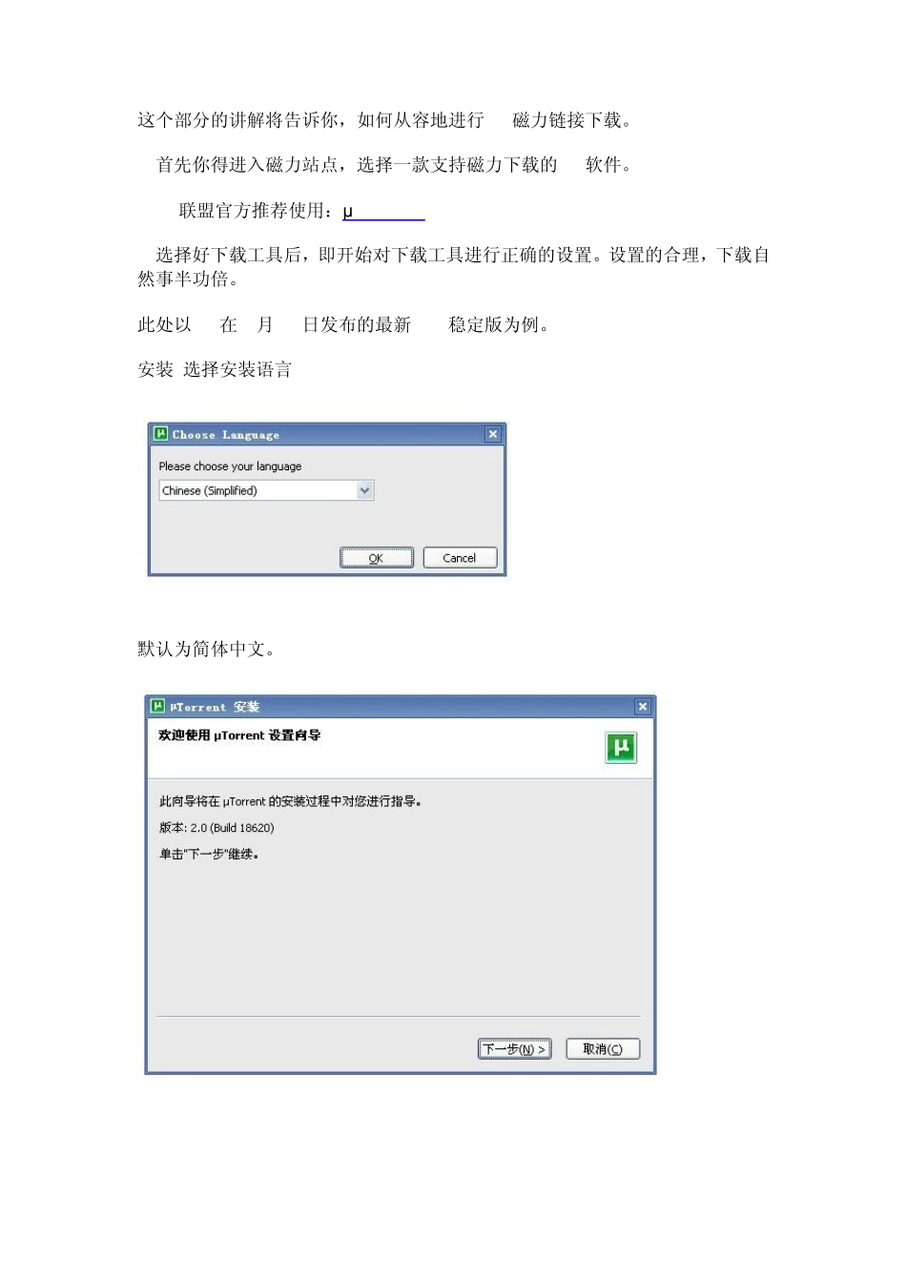906x1282 pixels.
Task: Select the Chinese (Simplified) combo box
Action: pos(266,490)
